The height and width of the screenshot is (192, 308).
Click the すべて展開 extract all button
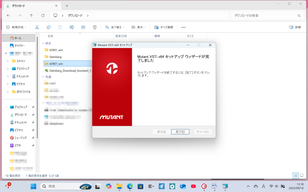164,27
